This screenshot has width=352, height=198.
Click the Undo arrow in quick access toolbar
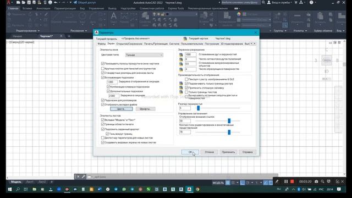56,2
